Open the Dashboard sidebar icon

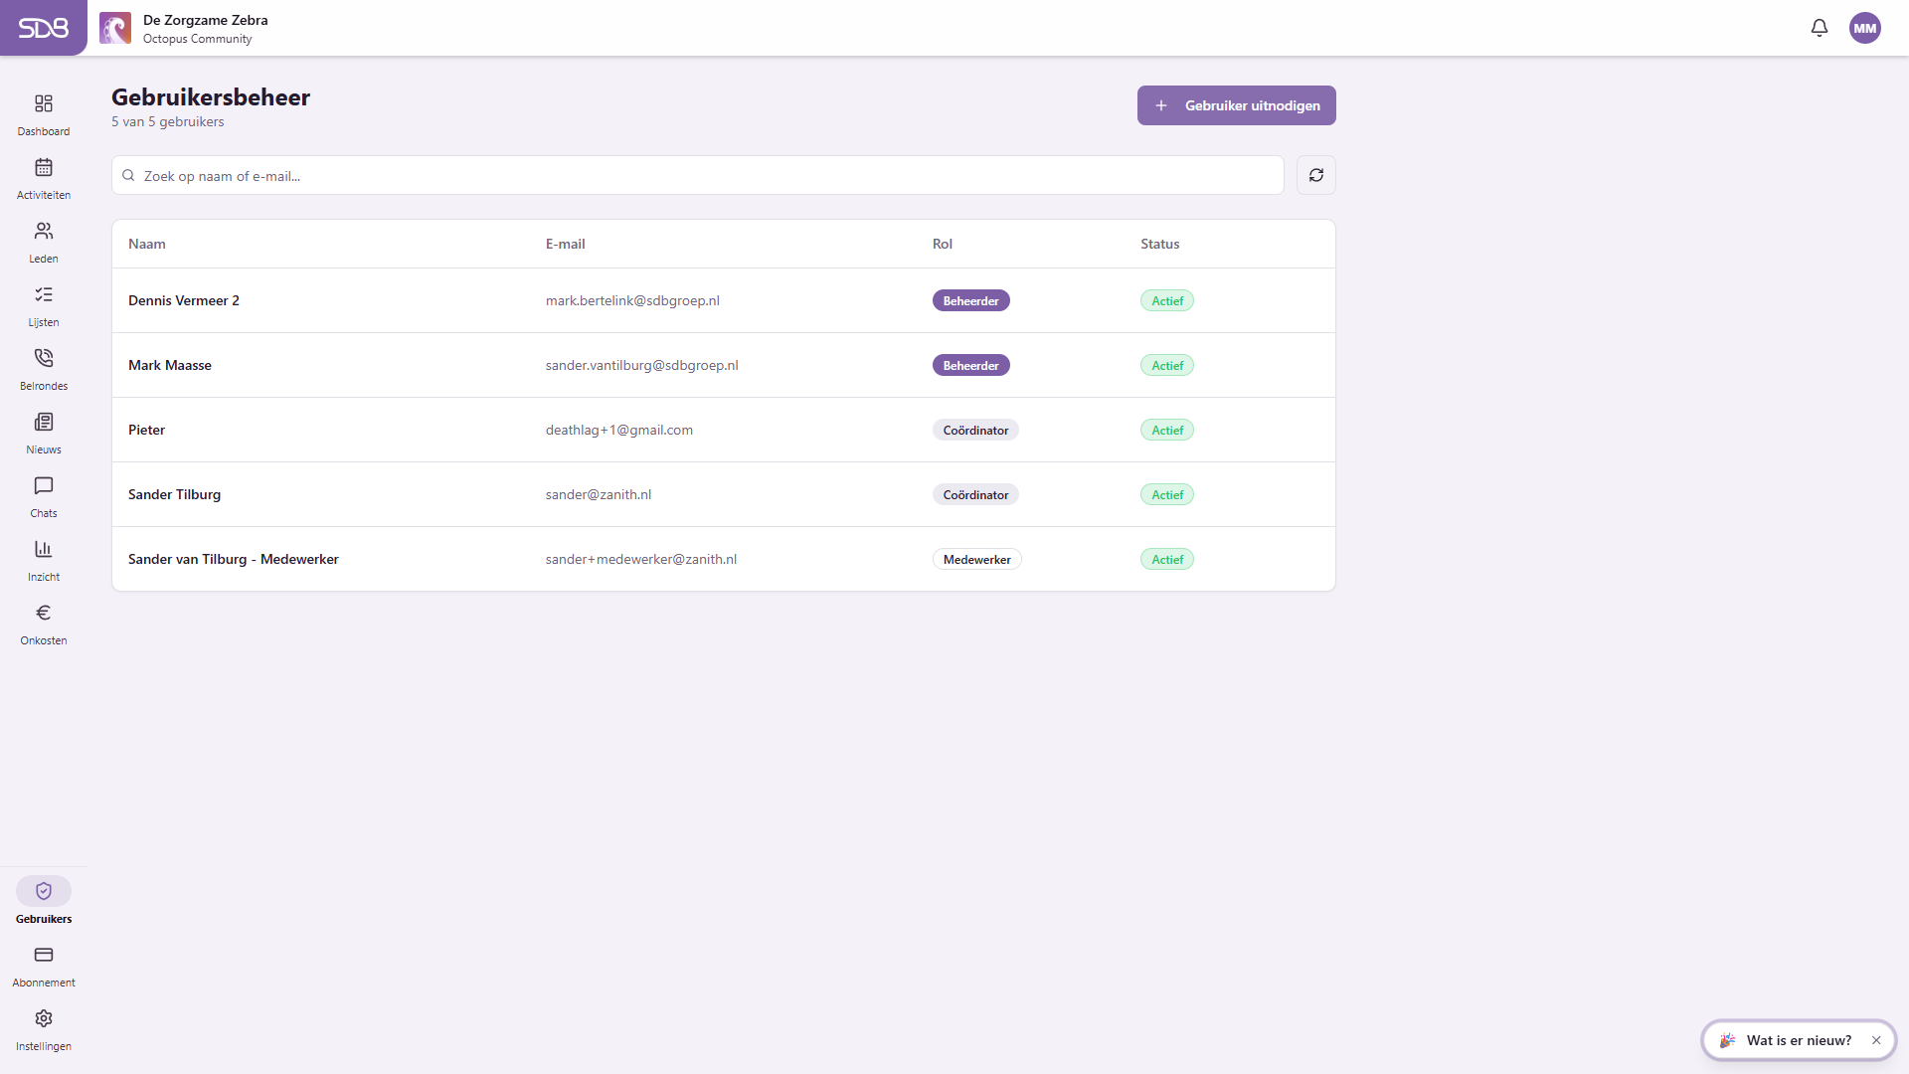coord(44,104)
